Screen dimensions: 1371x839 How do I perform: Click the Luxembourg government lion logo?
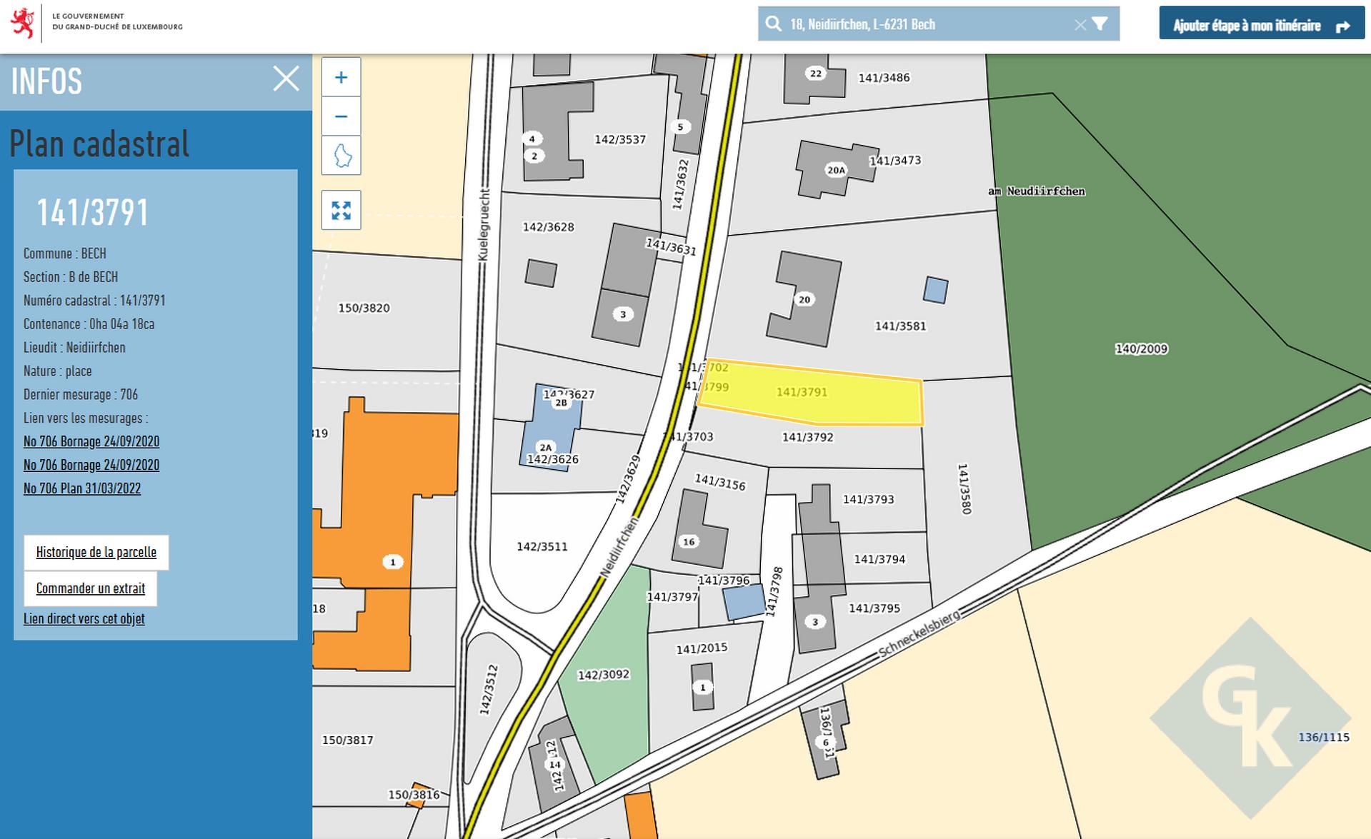[23, 23]
